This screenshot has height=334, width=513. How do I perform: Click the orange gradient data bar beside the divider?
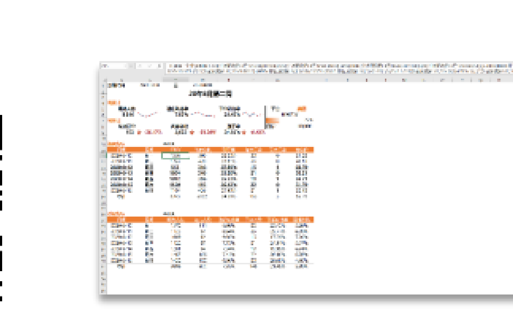[272, 121]
